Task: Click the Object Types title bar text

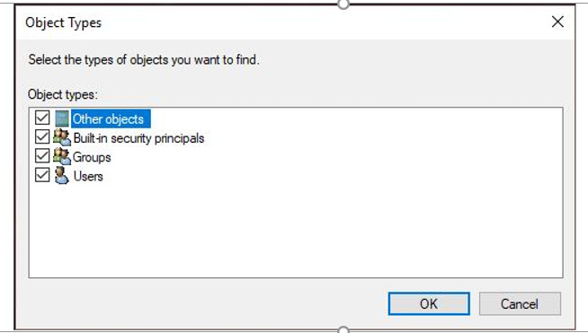Action: pos(63,22)
